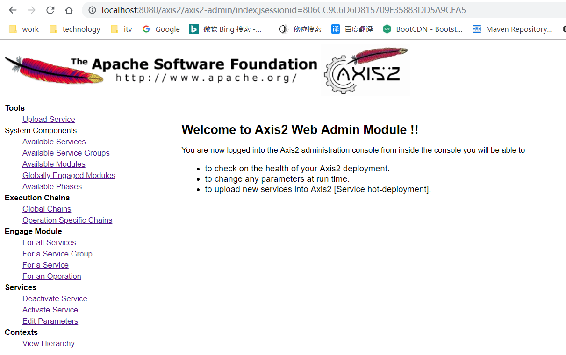This screenshot has width=566, height=355.
Task: Engage module For a Service Group
Action: click(x=57, y=254)
